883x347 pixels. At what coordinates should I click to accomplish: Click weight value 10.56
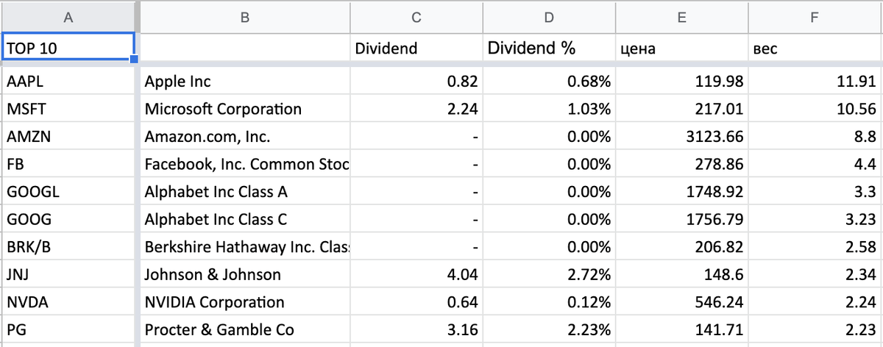click(815, 109)
